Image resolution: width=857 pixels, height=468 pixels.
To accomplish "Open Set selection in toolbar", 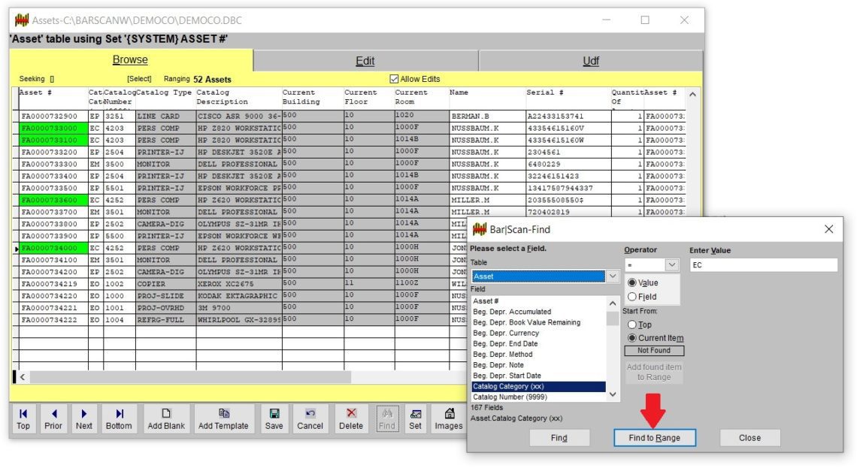I will (x=415, y=418).
